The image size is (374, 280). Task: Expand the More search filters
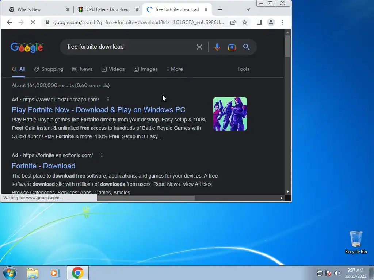[175, 69]
